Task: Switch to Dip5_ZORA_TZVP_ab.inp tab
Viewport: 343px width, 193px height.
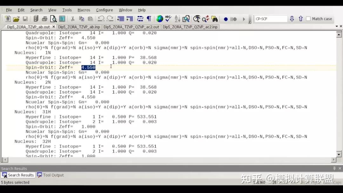Action: coord(79,27)
